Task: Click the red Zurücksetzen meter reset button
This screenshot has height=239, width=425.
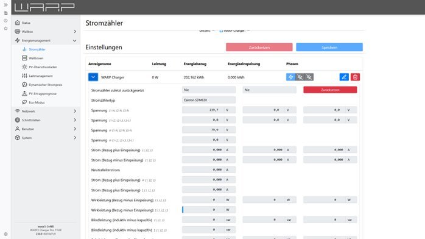Action: [330, 90]
